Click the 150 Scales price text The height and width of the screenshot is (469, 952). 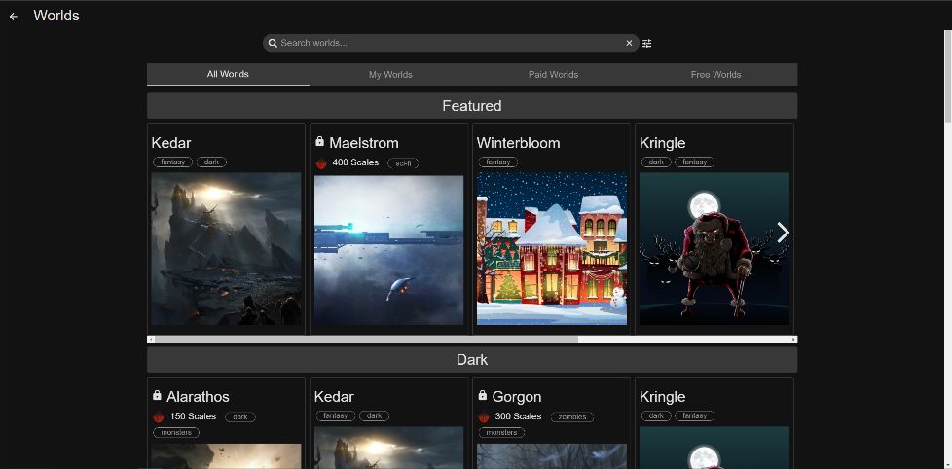coord(193,416)
